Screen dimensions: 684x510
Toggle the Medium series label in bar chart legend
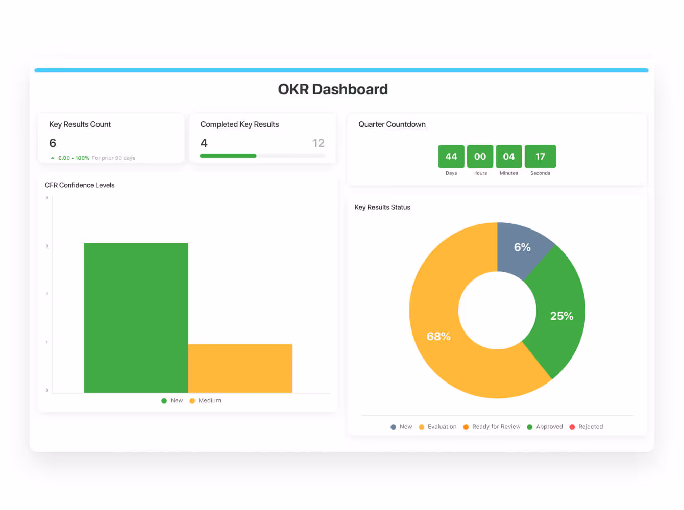tap(210, 401)
